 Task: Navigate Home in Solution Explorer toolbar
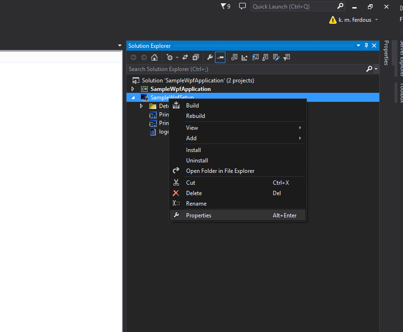tap(154, 57)
